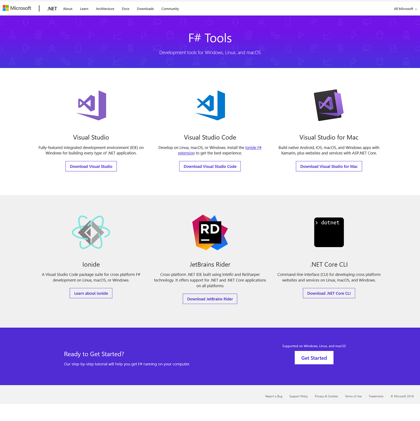Viewport: 420px width, 421px height.
Task: Click the Learn about Ionide button
Action: pos(91,293)
